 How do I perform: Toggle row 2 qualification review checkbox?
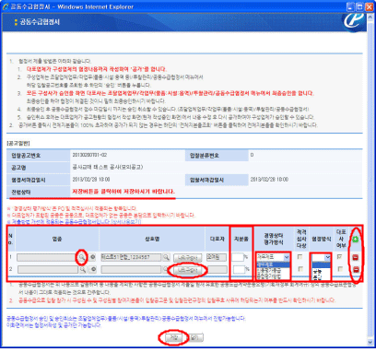(x=300, y=269)
